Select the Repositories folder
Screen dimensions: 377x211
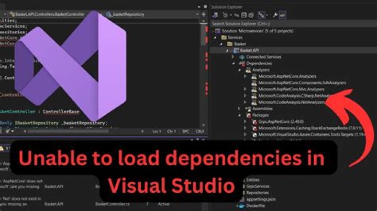pyautogui.click(x=257, y=193)
